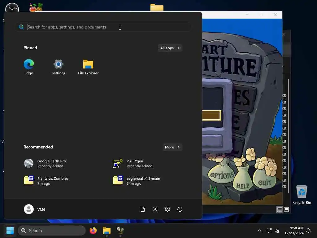This screenshot has width=317, height=238.
Task: Click Options vase in the game
Action: click(x=222, y=174)
